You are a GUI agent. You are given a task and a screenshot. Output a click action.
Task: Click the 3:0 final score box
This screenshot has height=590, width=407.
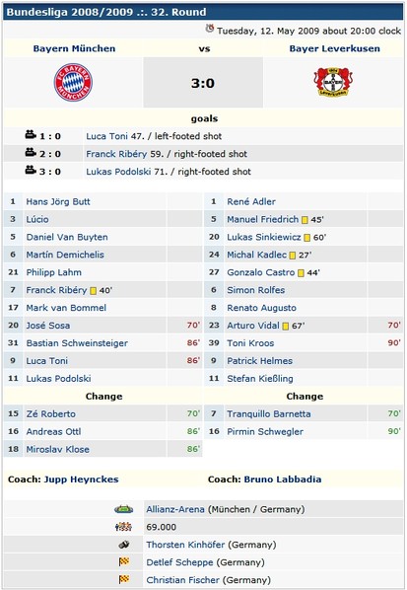[x=203, y=83]
